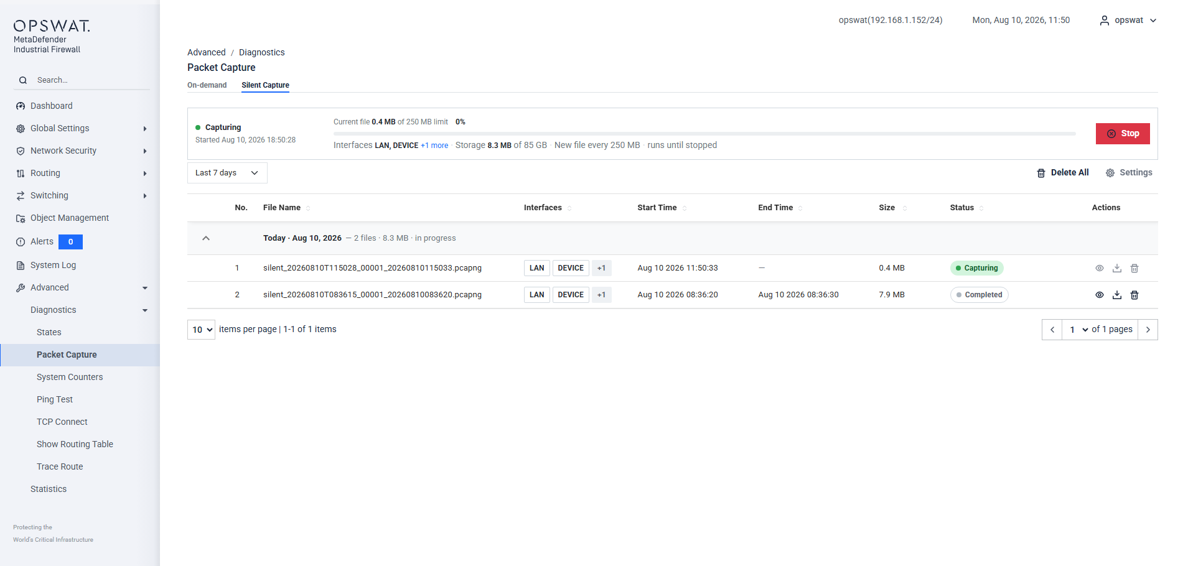Image resolution: width=1188 pixels, height=566 pixels.
Task: Open TCP Connect page
Action: [x=62, y=422]
